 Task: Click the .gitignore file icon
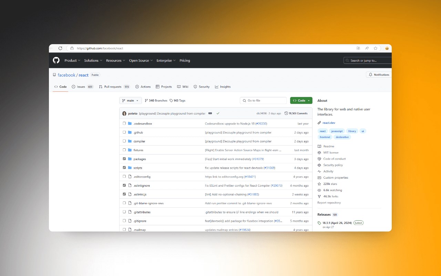130,221
